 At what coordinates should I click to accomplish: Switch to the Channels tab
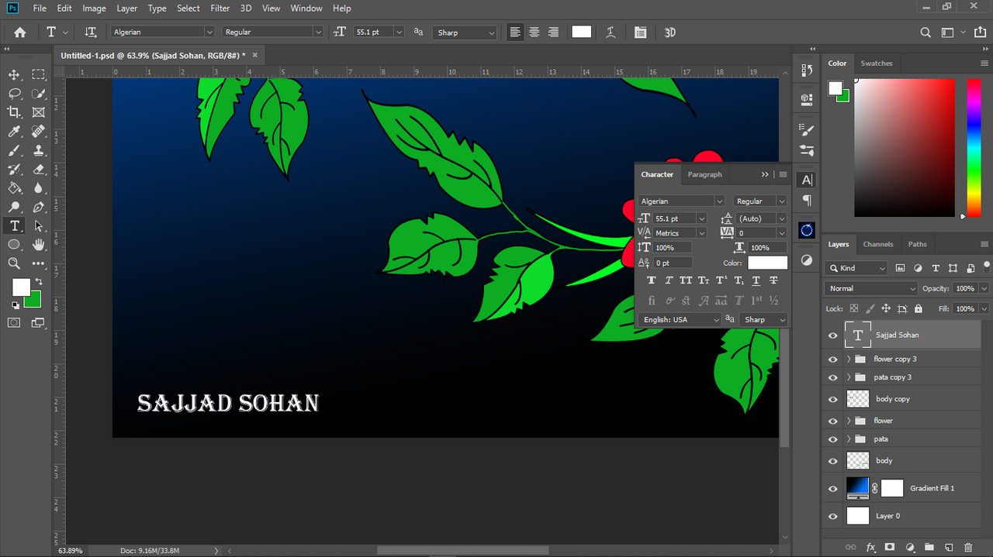pos(878,244)
